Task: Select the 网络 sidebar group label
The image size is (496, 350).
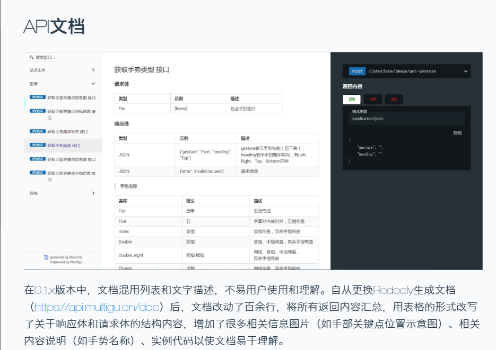Action: (x=33, y=193)
